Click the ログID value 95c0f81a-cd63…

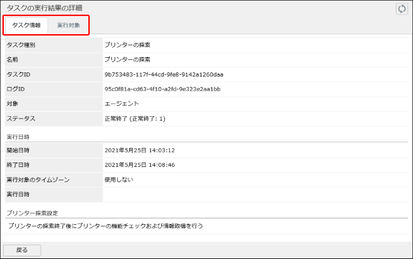tap(162, 89)
